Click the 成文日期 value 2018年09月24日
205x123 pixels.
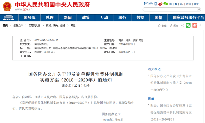pyautogui.click(x=127, y=44)
